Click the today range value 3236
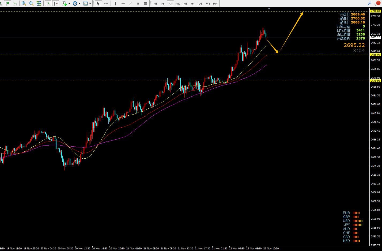Image resolution: width=382 pixels, height=251 pixels. pos(361,34)
